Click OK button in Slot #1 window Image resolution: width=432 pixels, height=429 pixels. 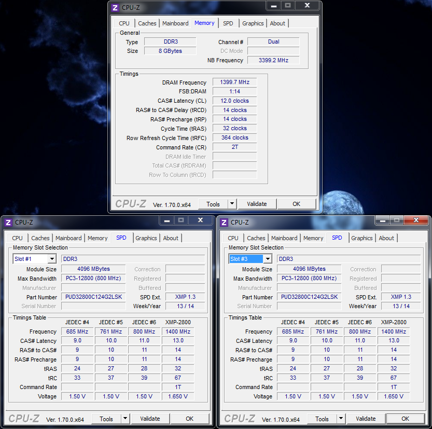[190, 419]
